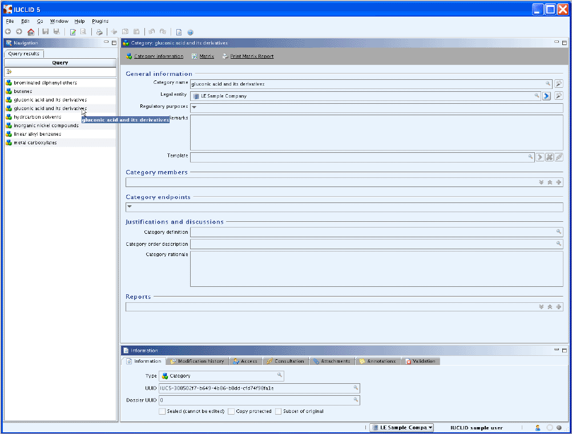
Task: Open the Matrix link
Action: pos(207,56)
